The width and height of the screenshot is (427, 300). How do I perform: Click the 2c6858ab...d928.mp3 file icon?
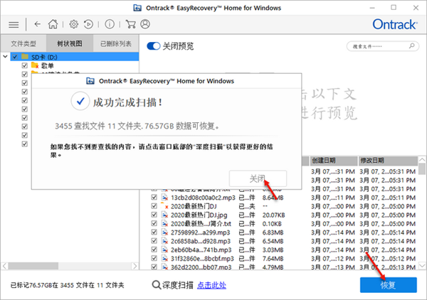point(164,241)
